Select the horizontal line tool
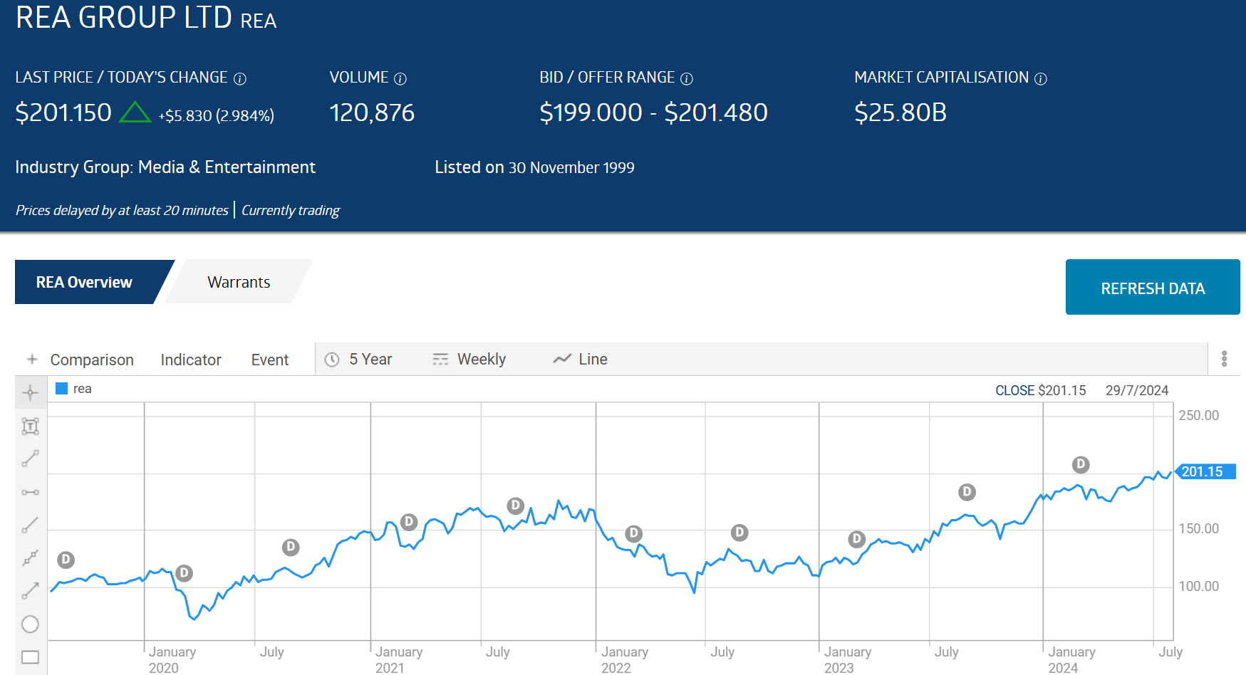1246x675 pixels. (x=30, y=492)
